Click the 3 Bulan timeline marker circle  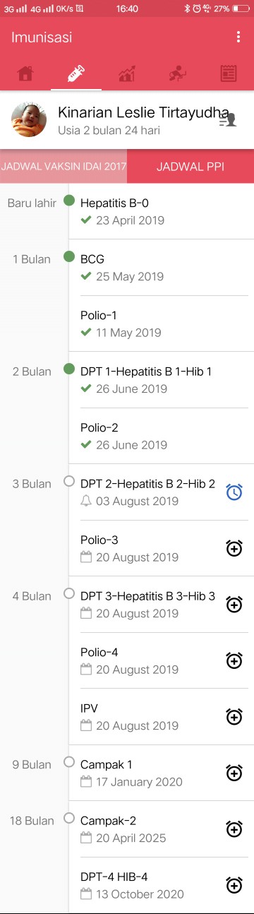coord(69,481)
